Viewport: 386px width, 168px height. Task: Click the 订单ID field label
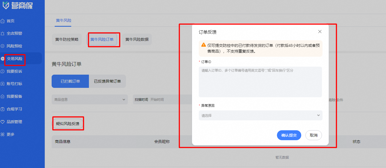coord(206,62)
